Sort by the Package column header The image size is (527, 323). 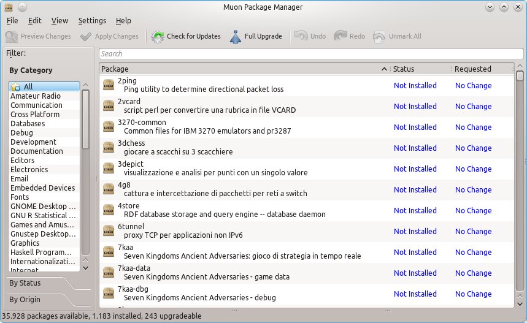click(239, 69)
